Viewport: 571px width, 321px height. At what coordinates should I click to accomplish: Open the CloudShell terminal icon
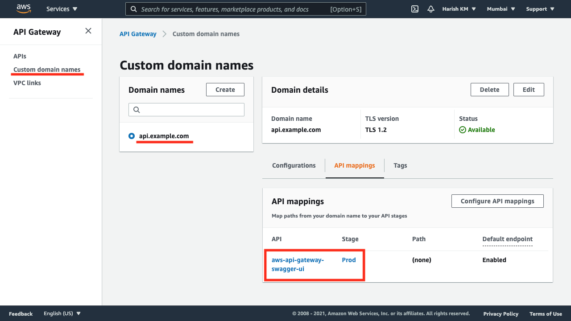tap(414, 9)
